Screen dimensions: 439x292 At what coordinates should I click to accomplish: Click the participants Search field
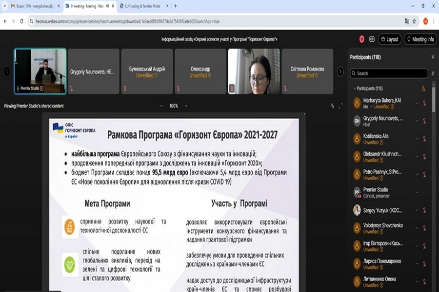pos(388,73)
